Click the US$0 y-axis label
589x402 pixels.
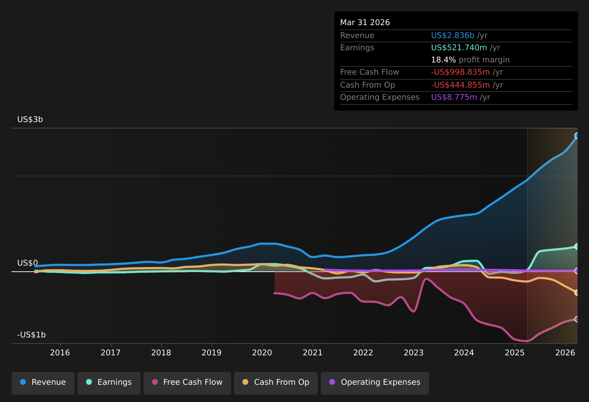[x=28, y=263]
